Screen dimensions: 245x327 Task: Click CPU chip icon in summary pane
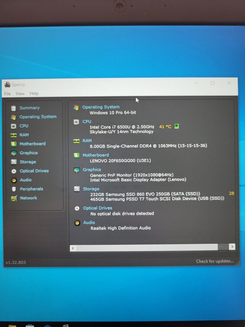coord(77,122)
